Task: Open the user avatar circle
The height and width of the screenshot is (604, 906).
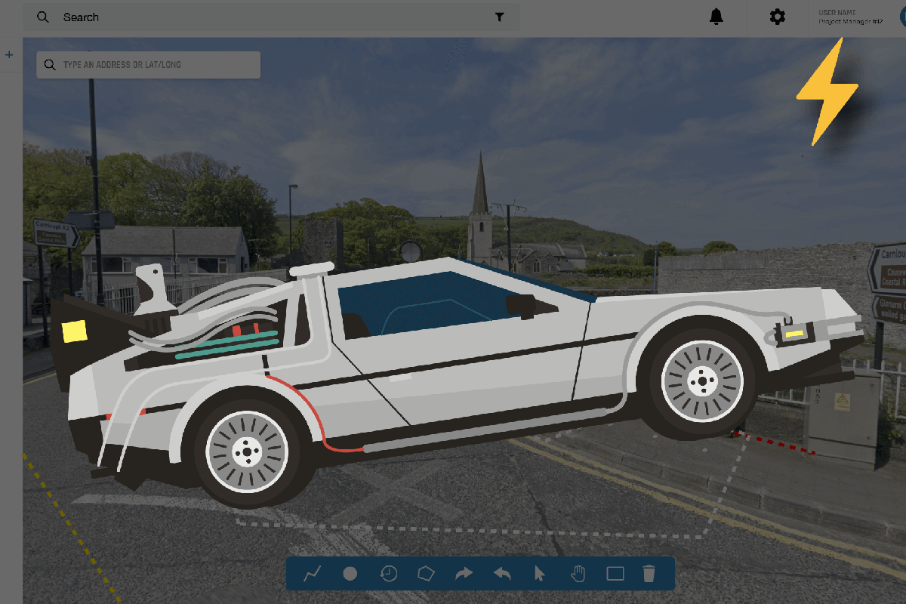Action: point(903,17)
